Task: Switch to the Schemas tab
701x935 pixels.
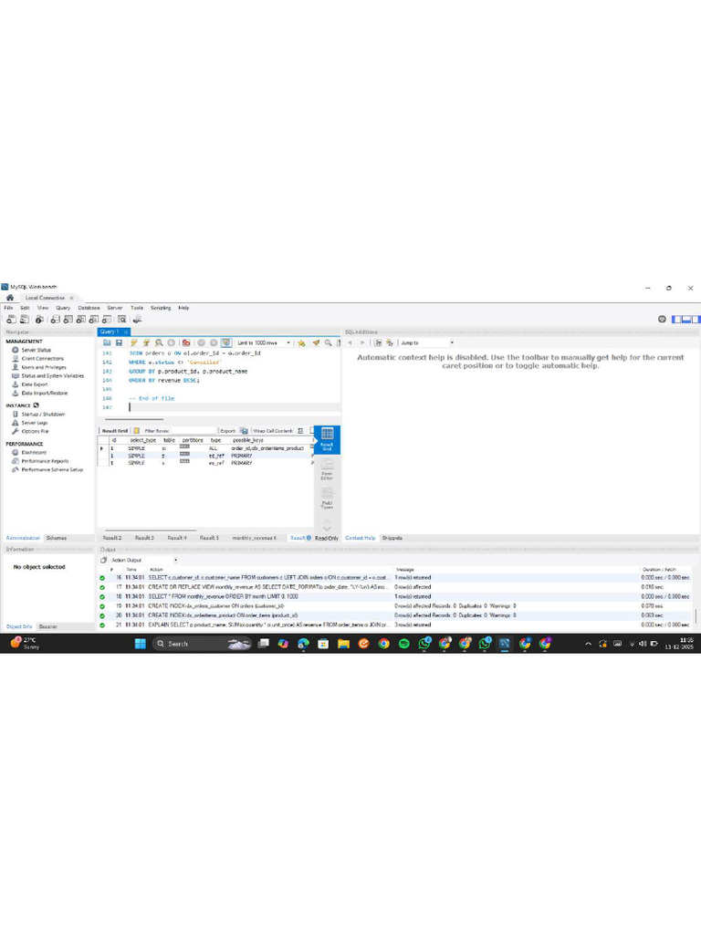Action: click(57, 538)
